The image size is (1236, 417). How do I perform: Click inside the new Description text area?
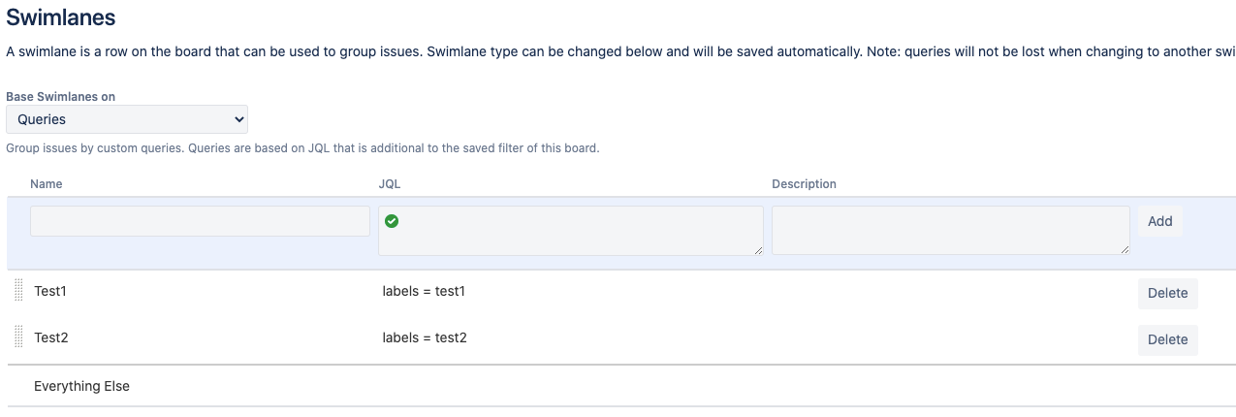951,231
